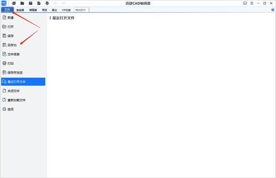Open the feedback message icon in title bar
This screenshot has height=178, width=276.
click(x=245, y=3)
